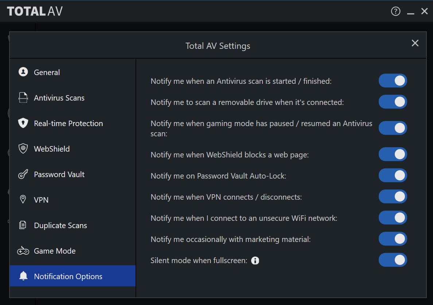Toggle Antivirus scan started/finished notification

pos(393,81)
